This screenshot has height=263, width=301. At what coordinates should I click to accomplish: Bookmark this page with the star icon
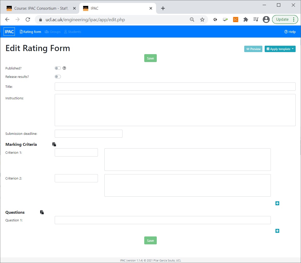202,20
